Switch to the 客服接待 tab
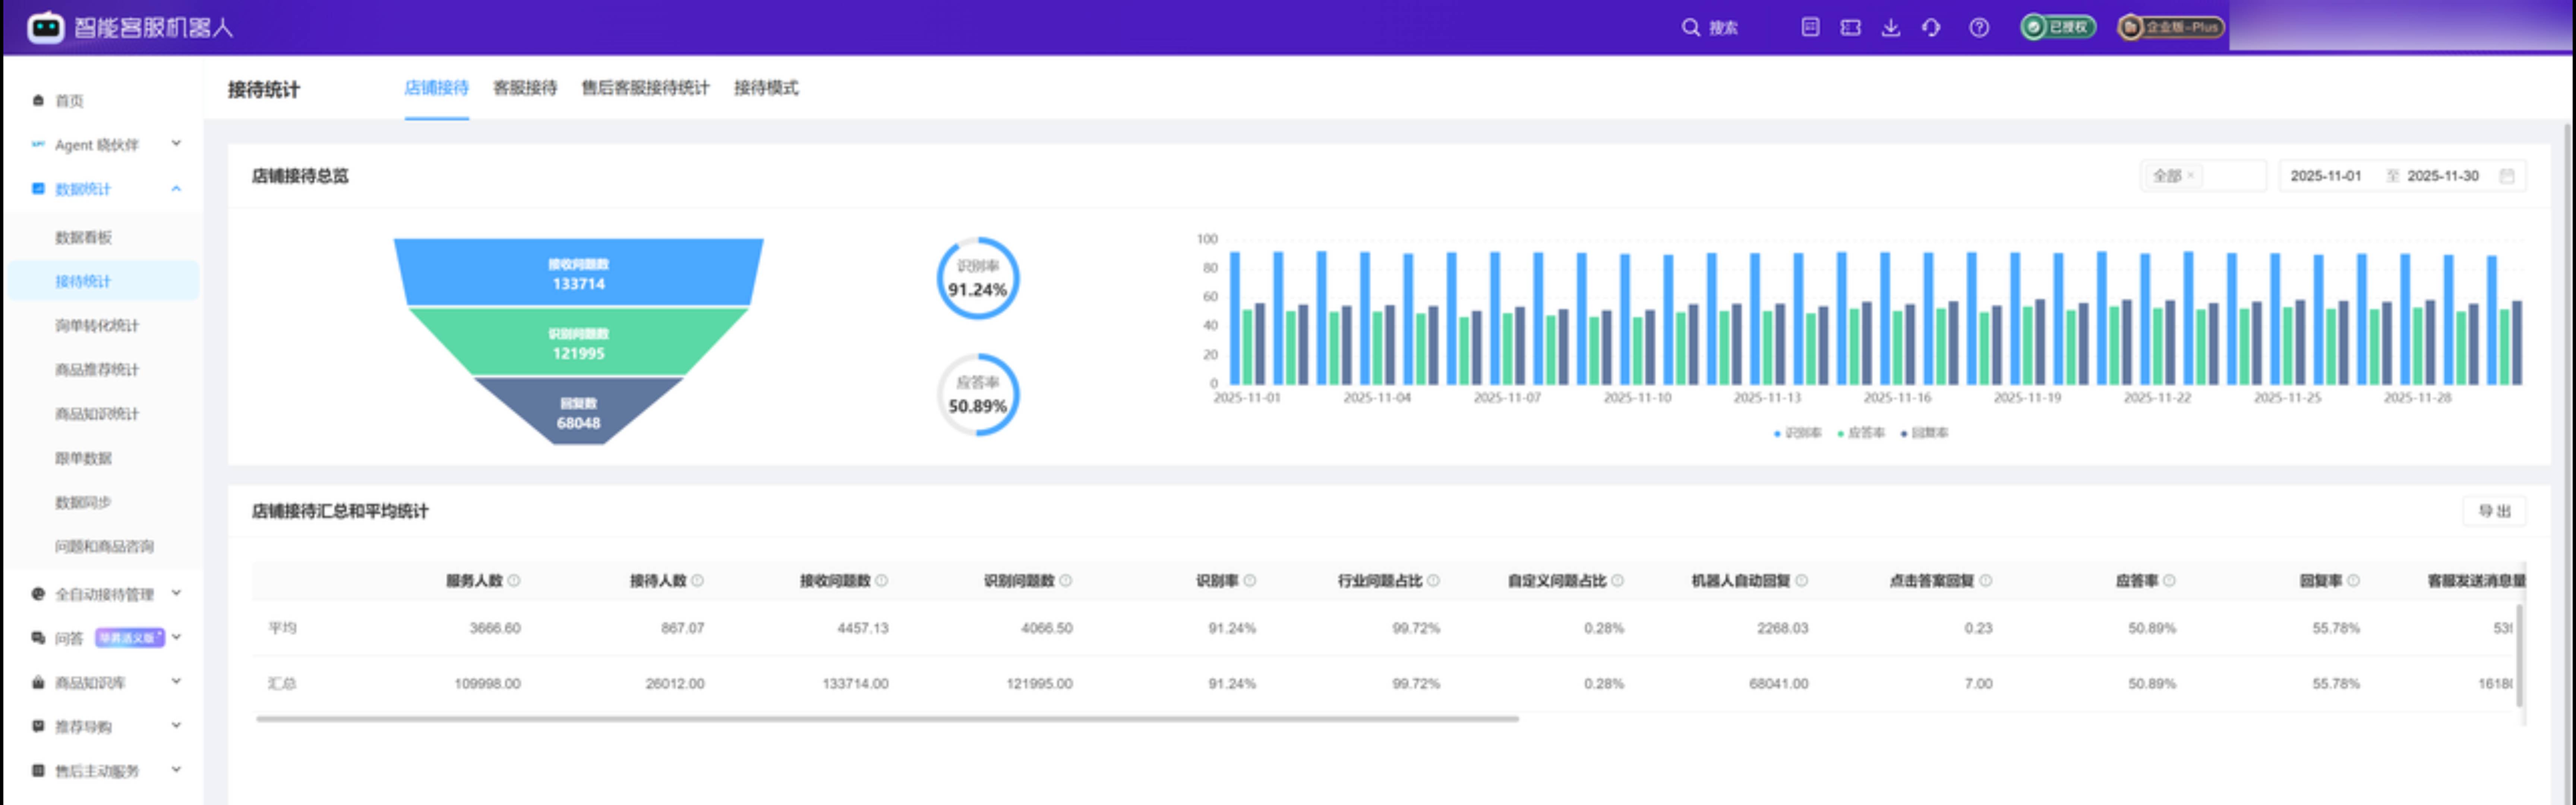 (525, 88)
